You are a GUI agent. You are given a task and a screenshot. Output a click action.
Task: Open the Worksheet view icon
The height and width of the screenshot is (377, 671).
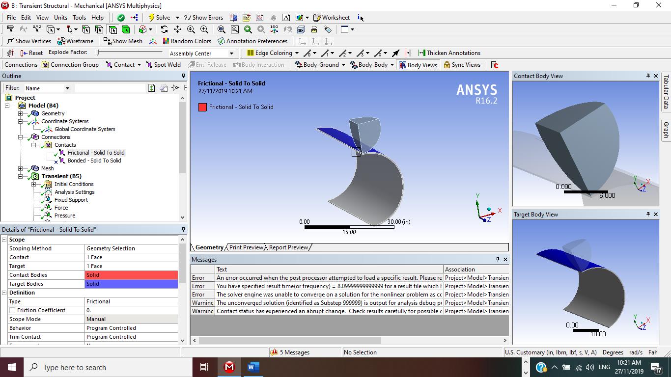point(317,17)
